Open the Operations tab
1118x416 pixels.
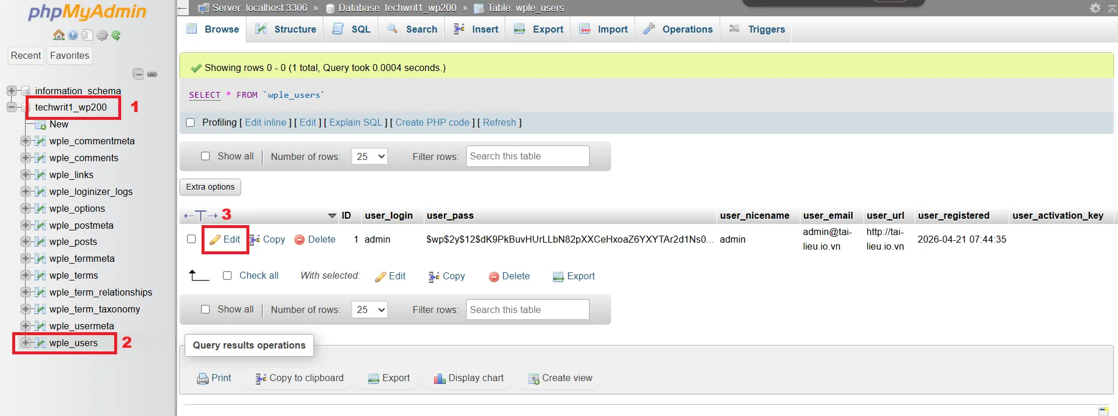(678, 29)
